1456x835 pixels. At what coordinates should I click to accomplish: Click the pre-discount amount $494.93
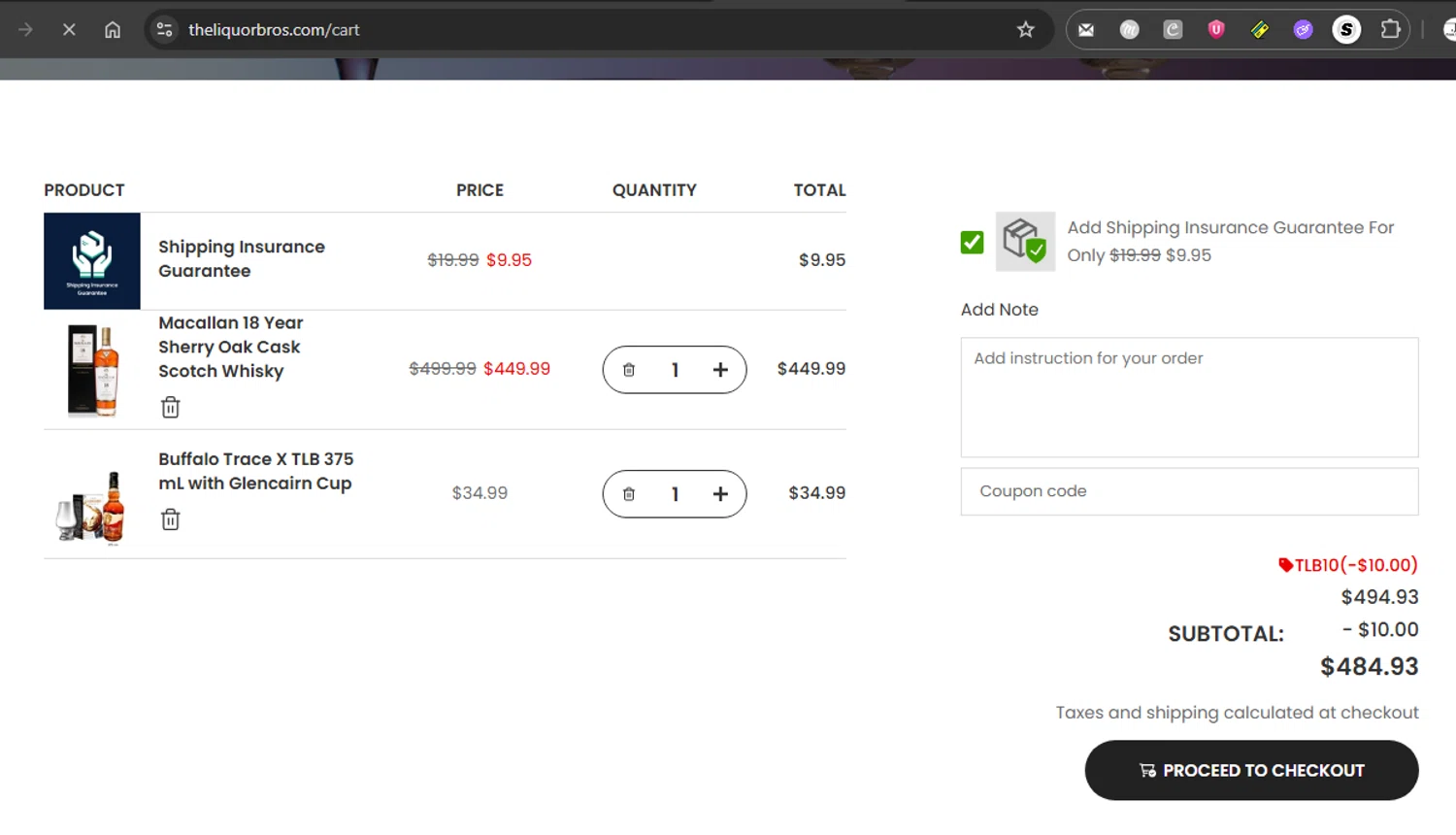[1379, 597]
